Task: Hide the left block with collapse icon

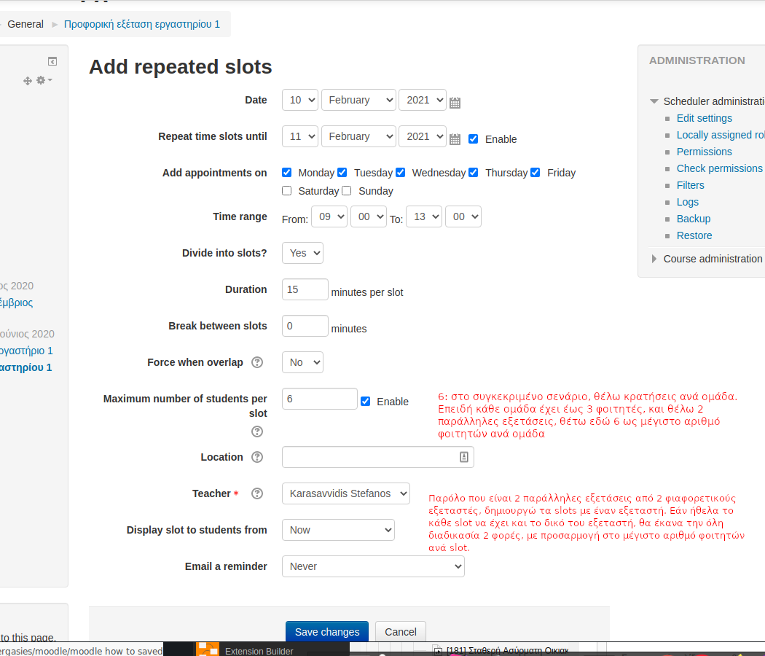Action: pyautogui.click(x=52, y=61)
